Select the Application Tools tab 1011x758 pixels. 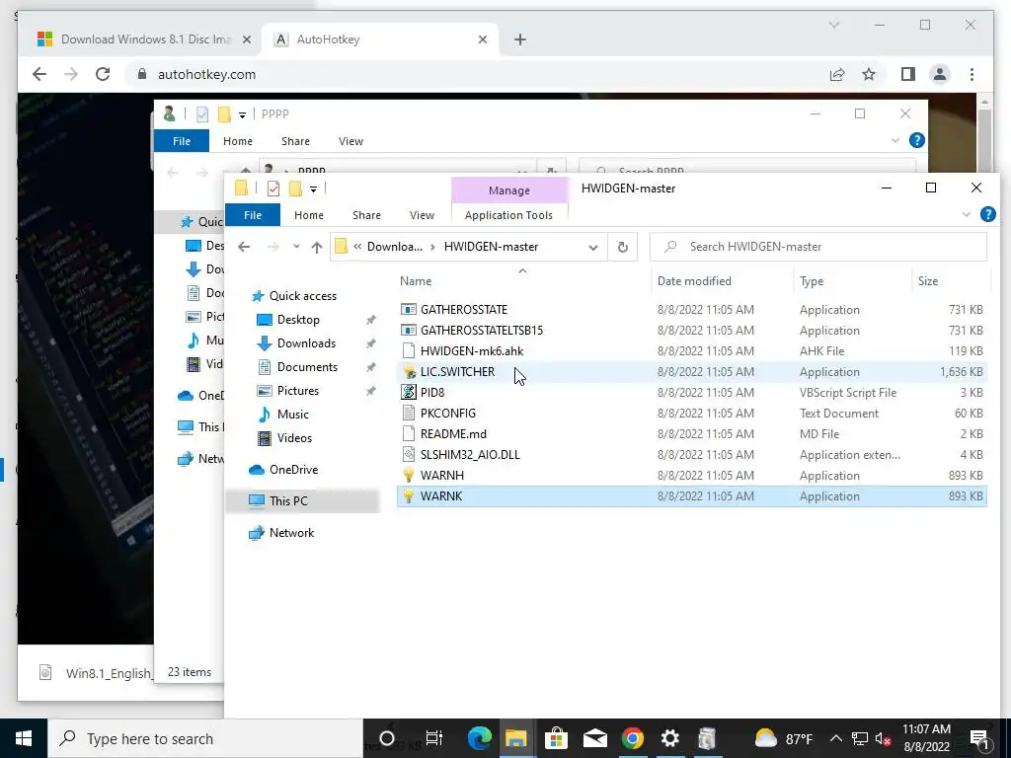pyautogui.click(x=508, y=215)
